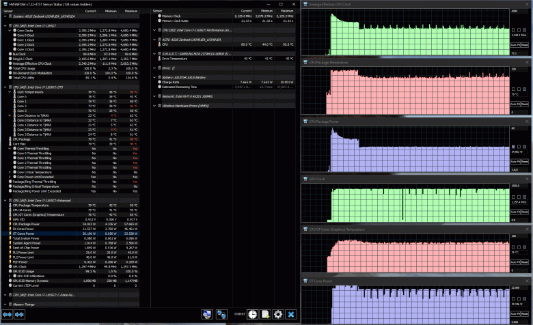Screen dimensions: 533x325
Task: Click color swatch in Average Effective CPU Clock graph
Action: 525,30
